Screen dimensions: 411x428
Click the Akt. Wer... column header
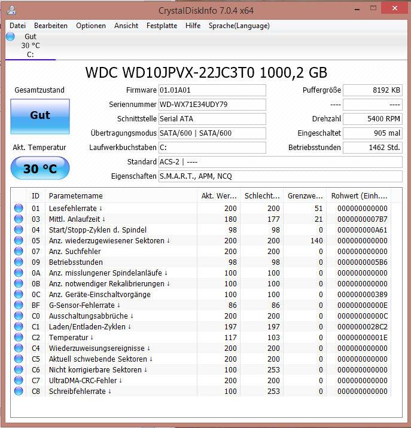coord(218,195)
